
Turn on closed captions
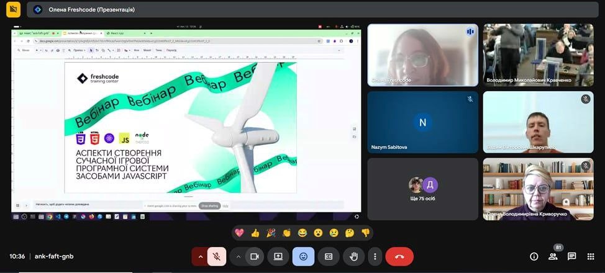pyautogui.click(x=329, y=256)
